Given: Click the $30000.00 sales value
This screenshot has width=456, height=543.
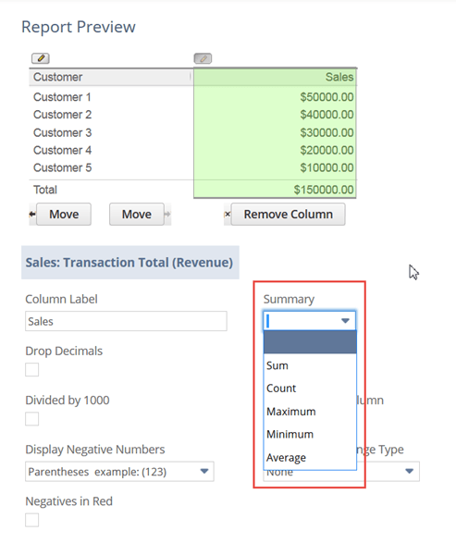Looking at the screenshot, I should 327,132.
